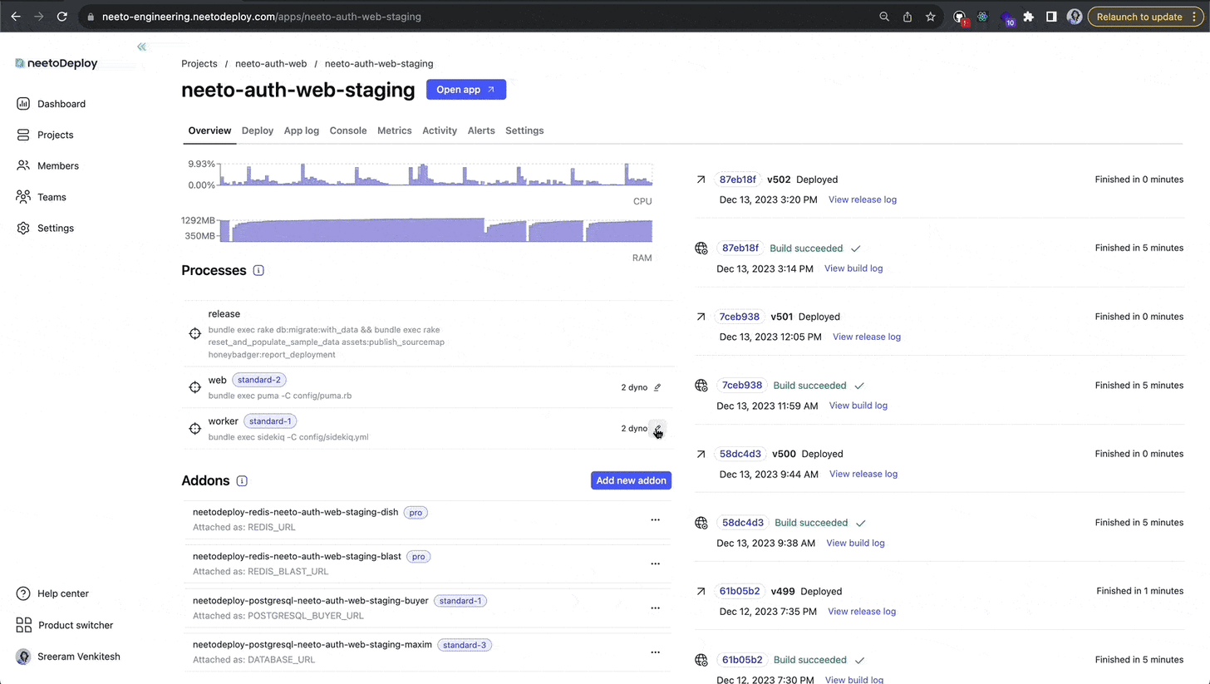Show the Addons info tooltip icon
The image size is (1210, 684).
pyautogui.click(x=242, y=480)
